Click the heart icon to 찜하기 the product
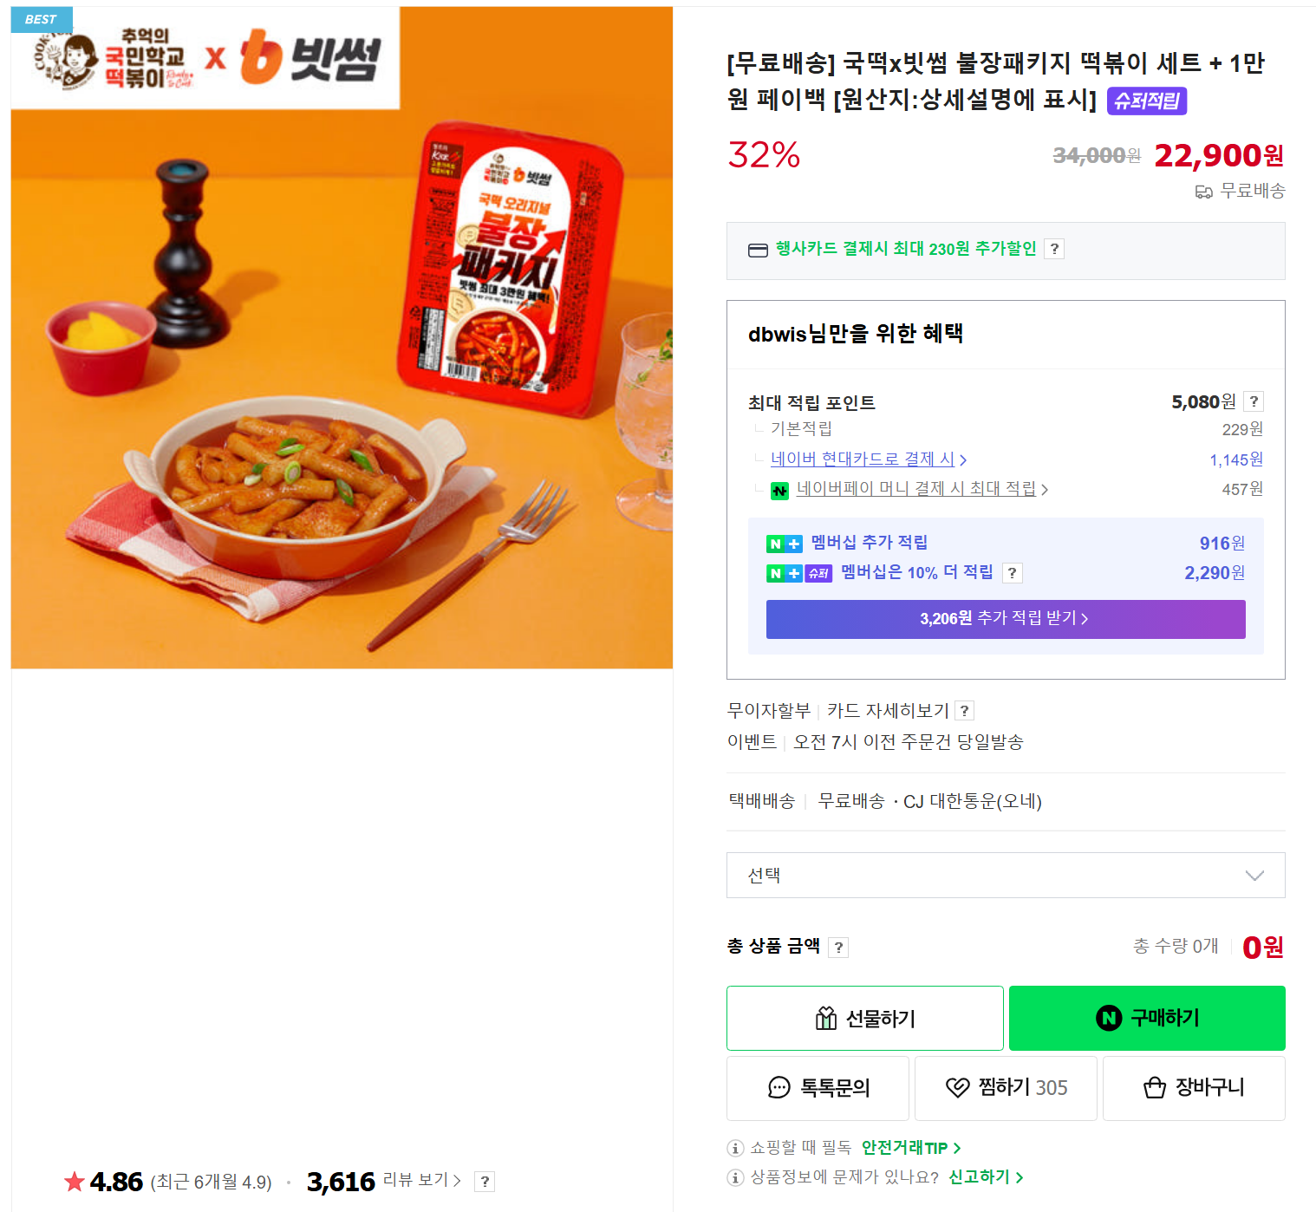This screenshot has height=1212, width=1316. point(958,1088)
